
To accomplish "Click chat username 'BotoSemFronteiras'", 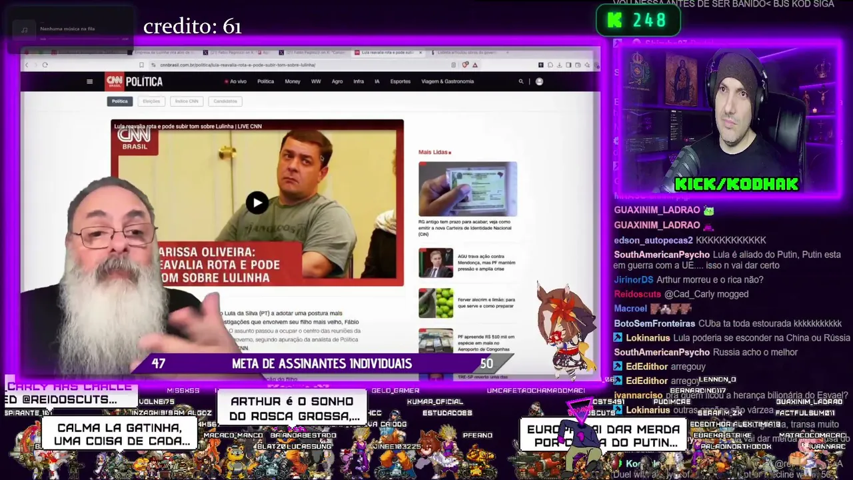I will pyautogui.click(x=654, y=323).
